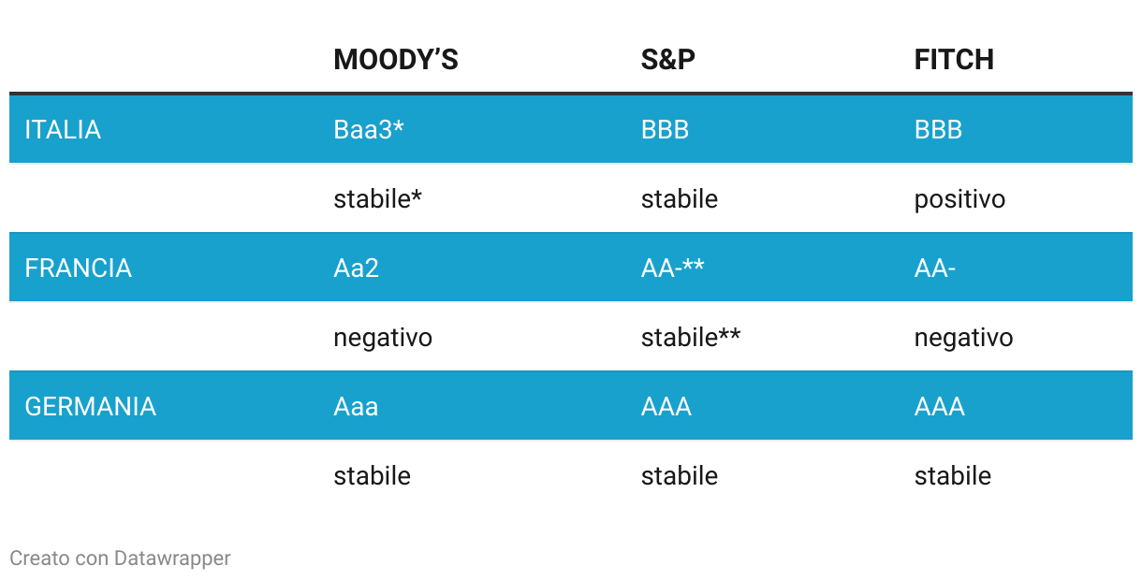1142x580 pixels.
Task: Click France's Aa2 Moody's rating
Action: tap(356, 268)
